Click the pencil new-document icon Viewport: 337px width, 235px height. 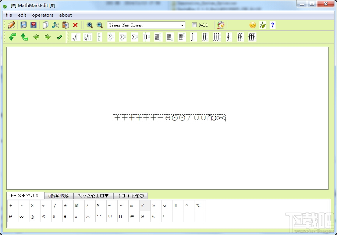point(11,25)
